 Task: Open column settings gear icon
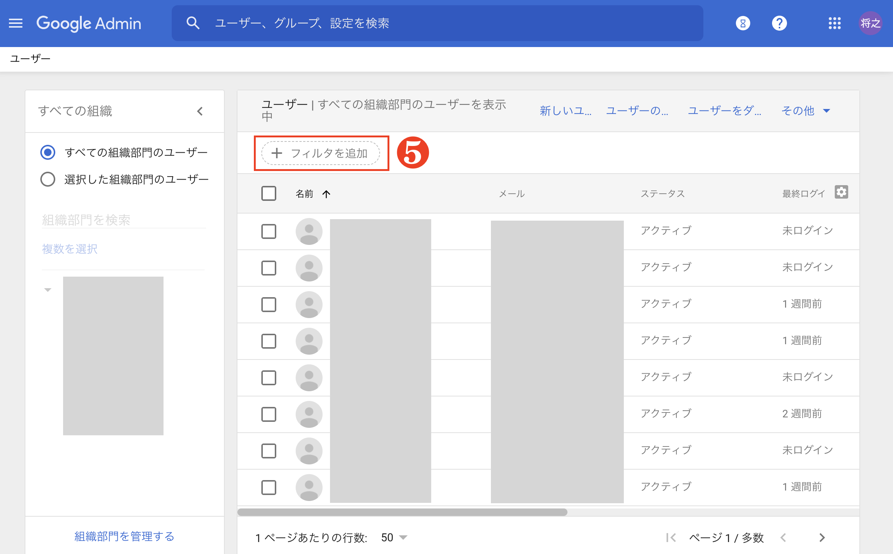click(841, 192)
